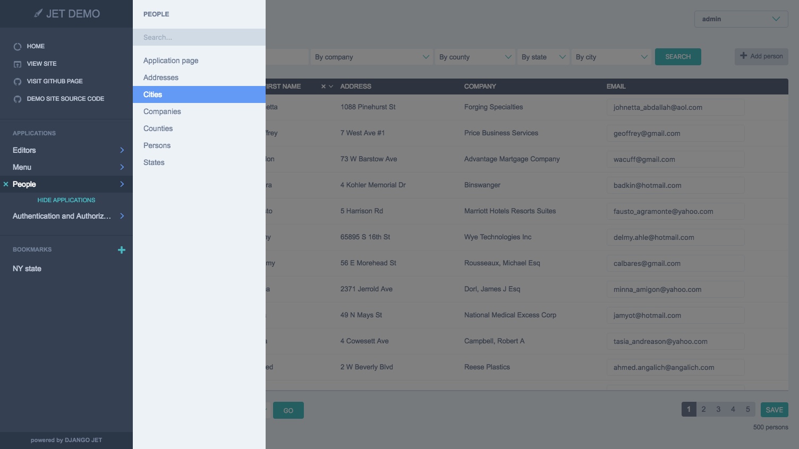Viewport: 799px width, 449px height.
Task: Click the View Site icon
Action: click(x=18, y=64)
